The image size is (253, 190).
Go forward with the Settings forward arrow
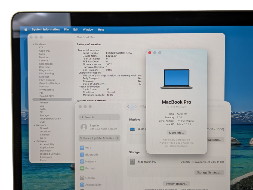click(136, 107)
